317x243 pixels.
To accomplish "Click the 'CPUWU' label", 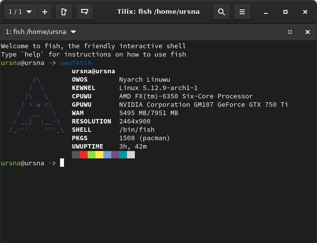I will (x=82, y=96).
